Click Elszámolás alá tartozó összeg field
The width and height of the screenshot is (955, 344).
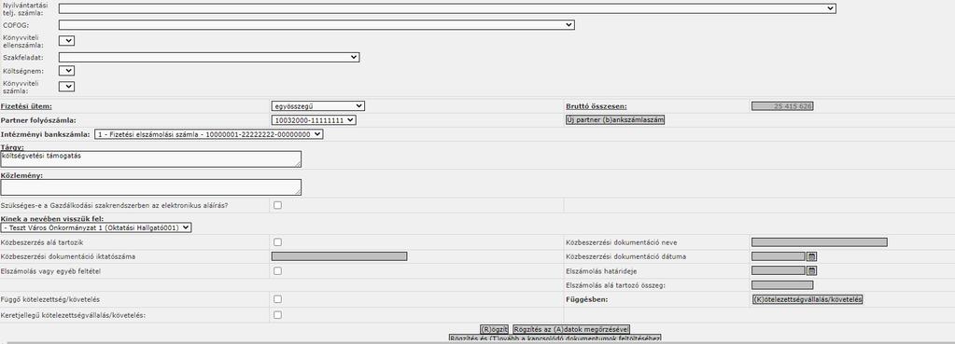point(782,285)
